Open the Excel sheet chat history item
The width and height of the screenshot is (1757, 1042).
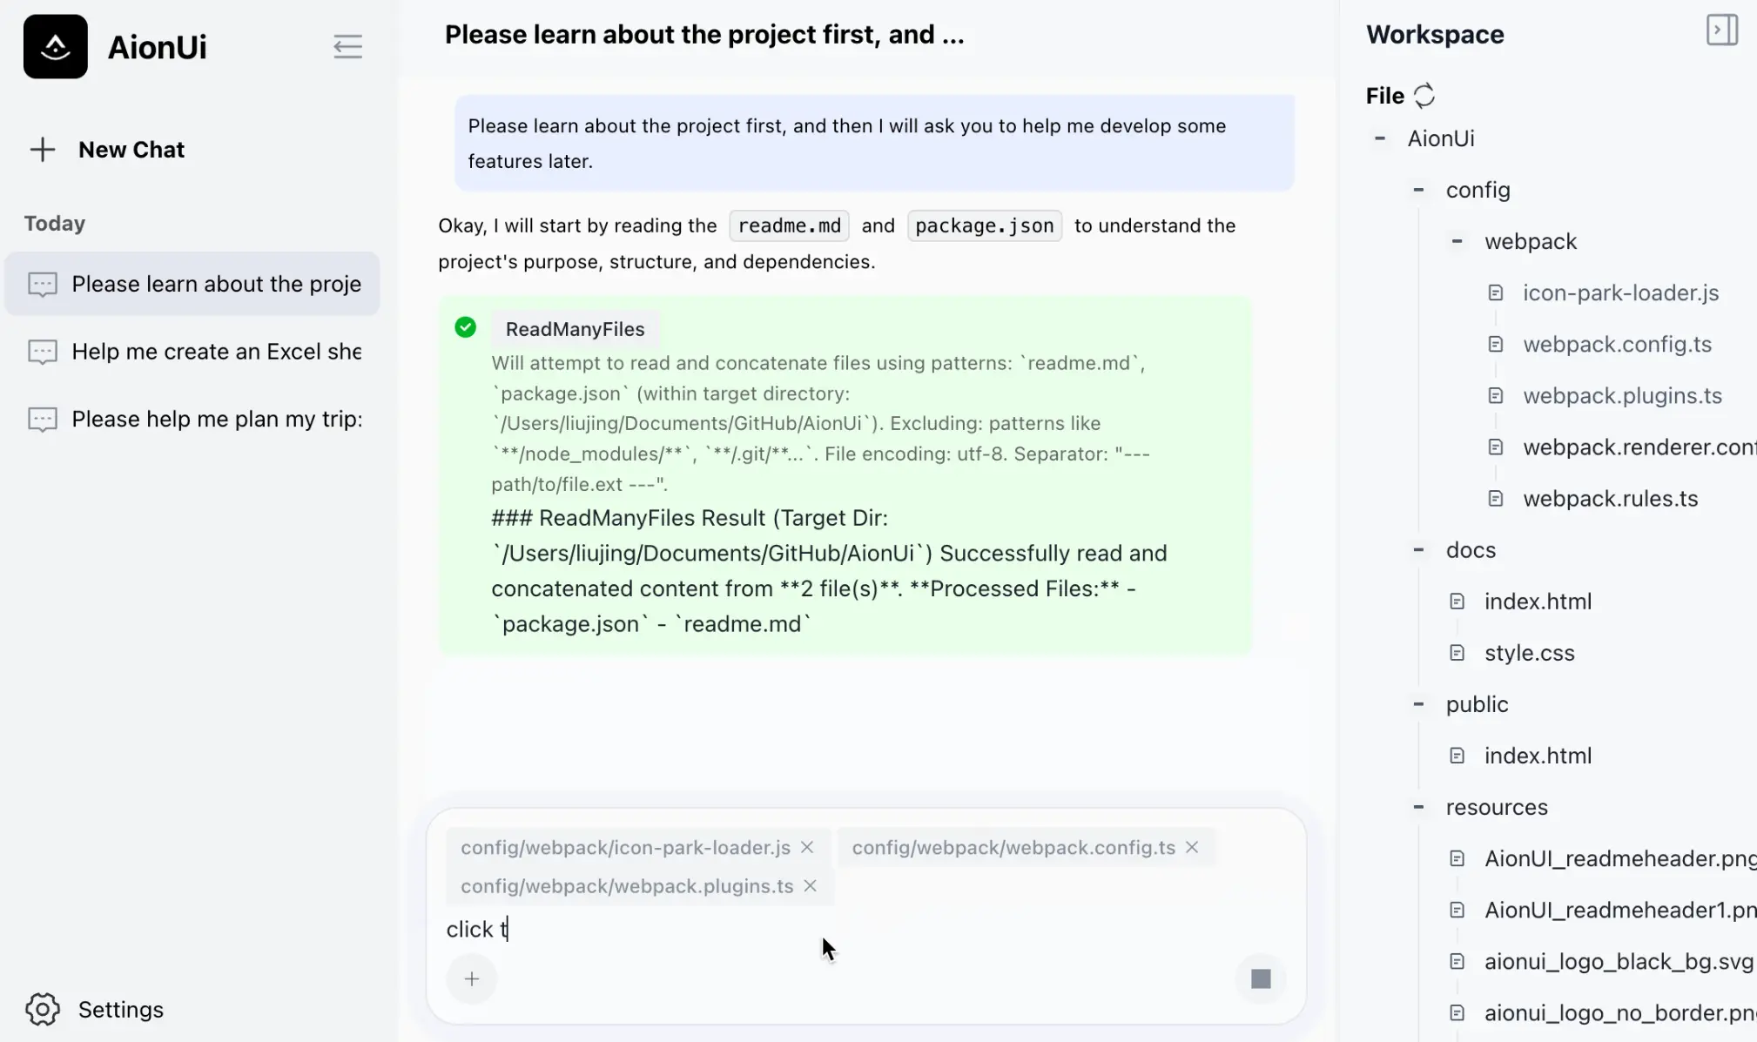(x=216, y=352)
